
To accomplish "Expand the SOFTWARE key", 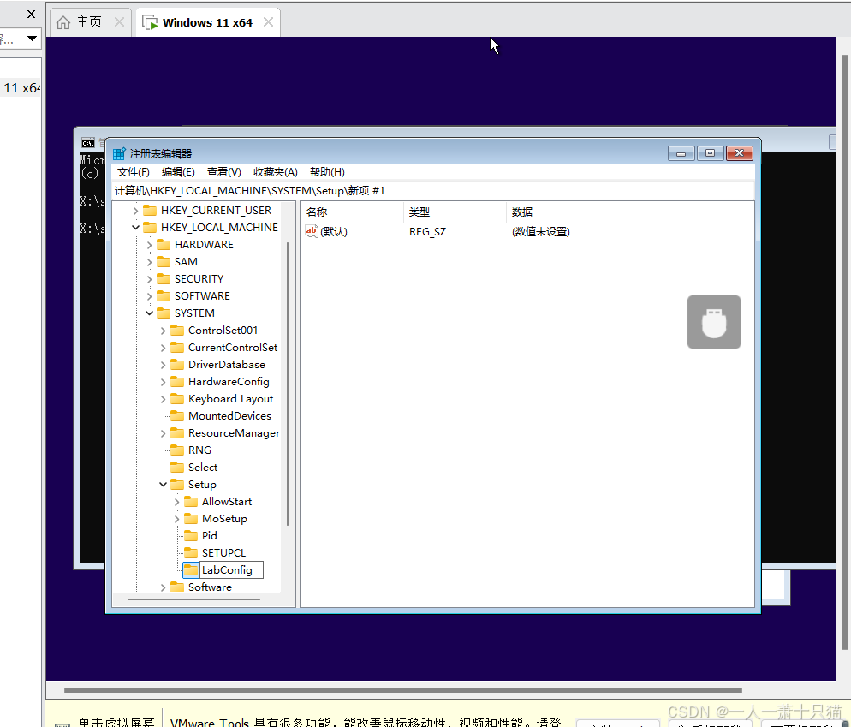I will pyautogui.click(x=149, y=296).
